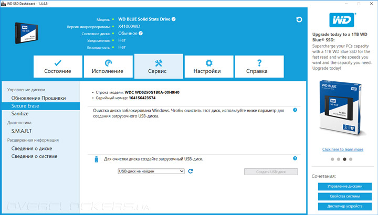Open the Состояние tab
Viewport: 378px width, 215px height.
pos(58,67)
